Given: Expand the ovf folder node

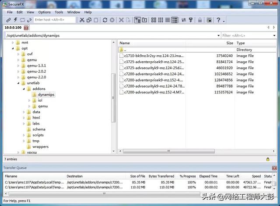Looking at the screenshot, I should [x=18, y=54].
